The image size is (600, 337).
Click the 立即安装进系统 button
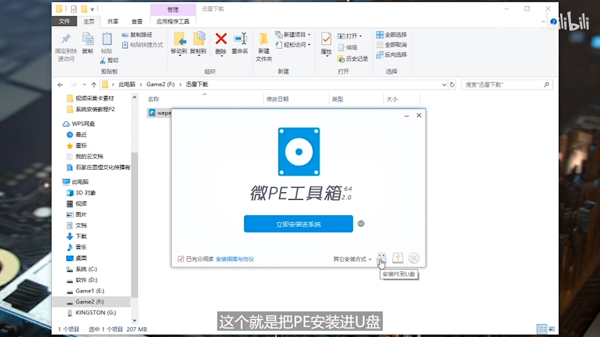(x=298, y=224)
